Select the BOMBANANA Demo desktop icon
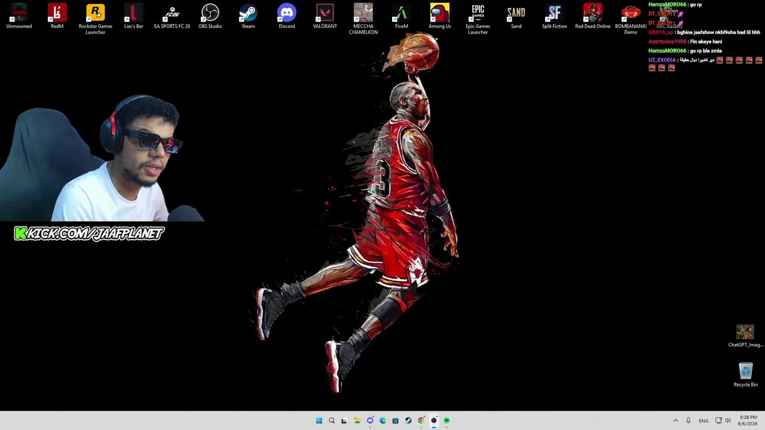 631,19
